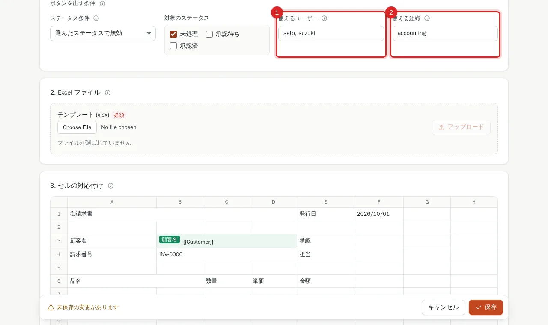Click the 使える組織 field containing accounting
Screen dimensions: 548x325
(x=445, y=33)
